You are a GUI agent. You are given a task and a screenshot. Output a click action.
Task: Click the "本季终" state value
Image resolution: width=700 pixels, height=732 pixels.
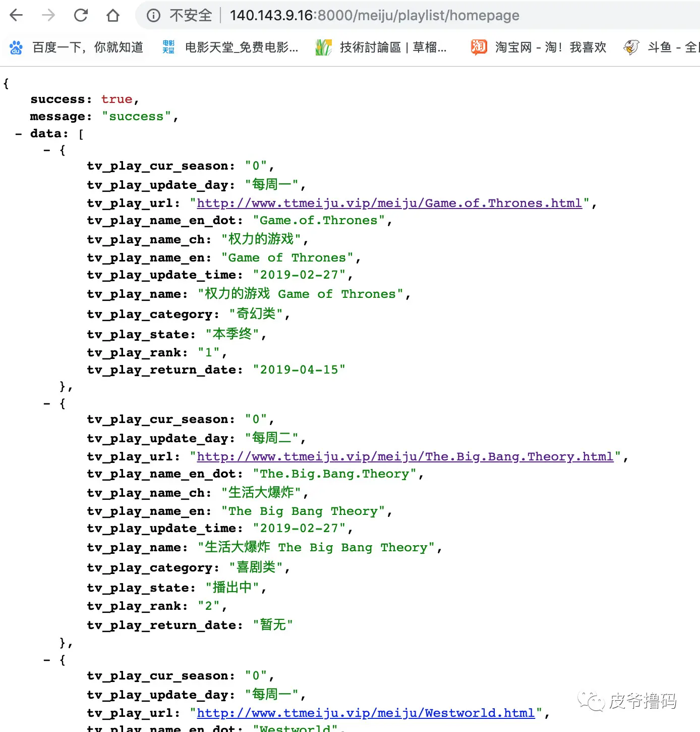(232, 334)
